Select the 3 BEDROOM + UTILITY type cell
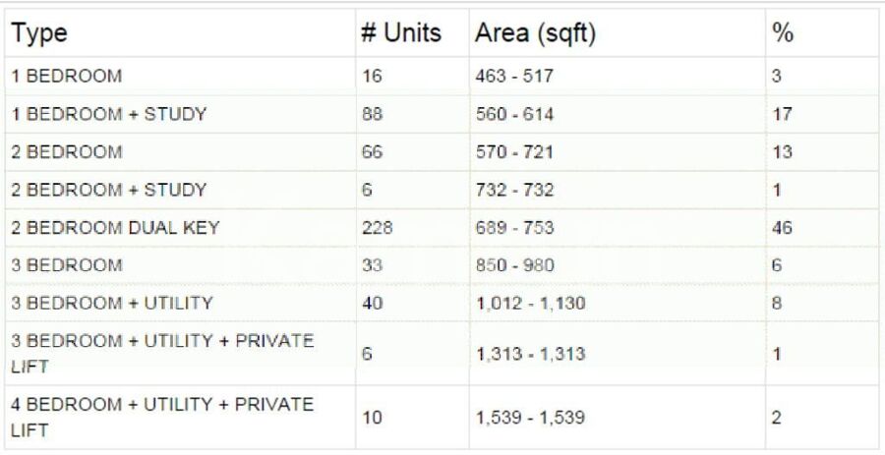Viewport: 885px width, 455px height. click(x=112, y=304)
